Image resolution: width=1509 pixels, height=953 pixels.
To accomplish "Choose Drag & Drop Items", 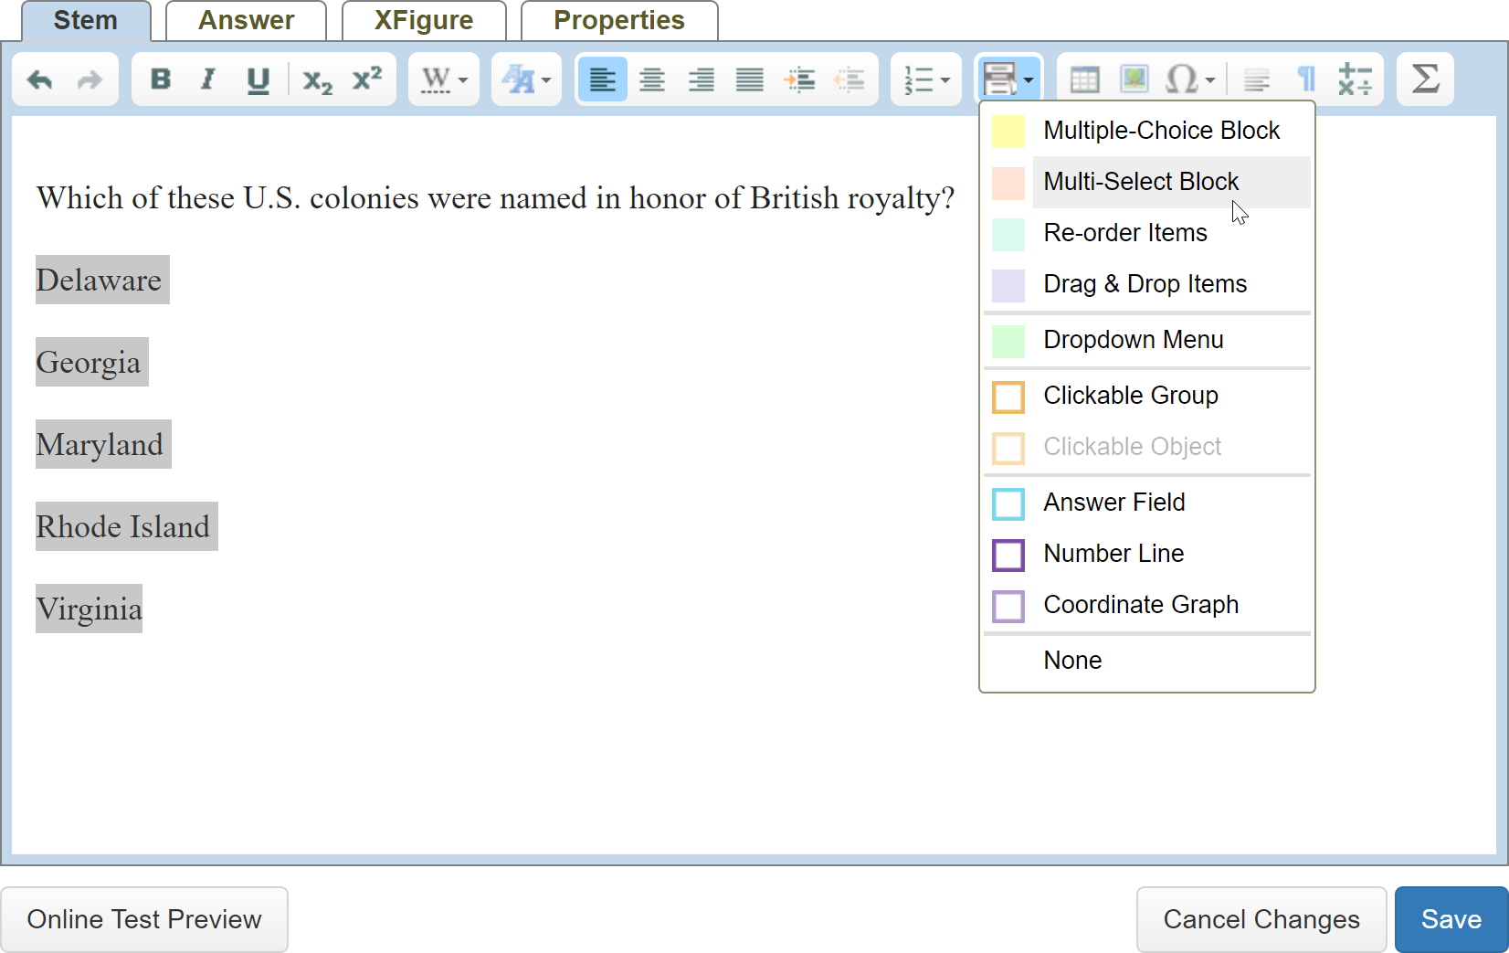I will (1147, 284).
